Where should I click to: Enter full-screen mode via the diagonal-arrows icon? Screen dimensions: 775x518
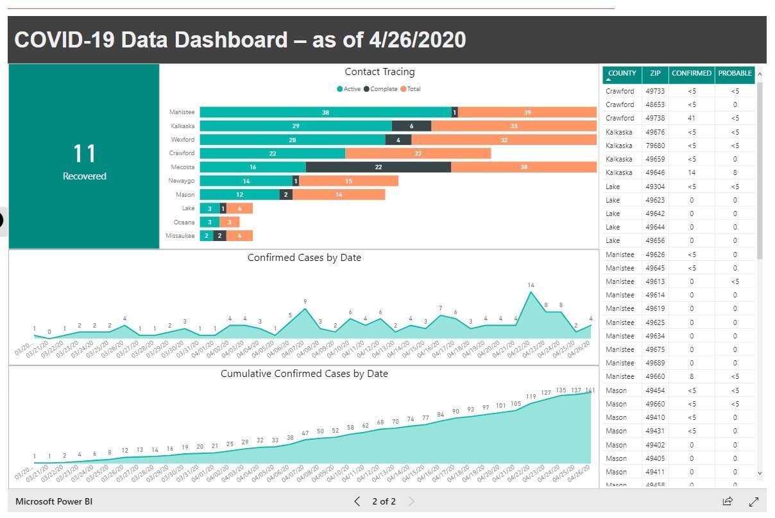754,501
